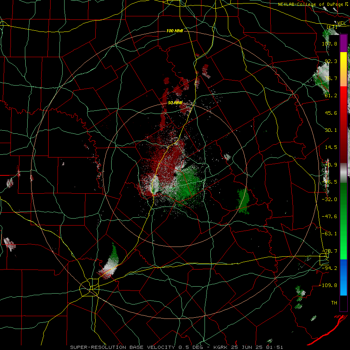The width and height of the screenshot is (350, 350).
Task: Select the -94.2 velocity scale value
Action: [329, 268]
